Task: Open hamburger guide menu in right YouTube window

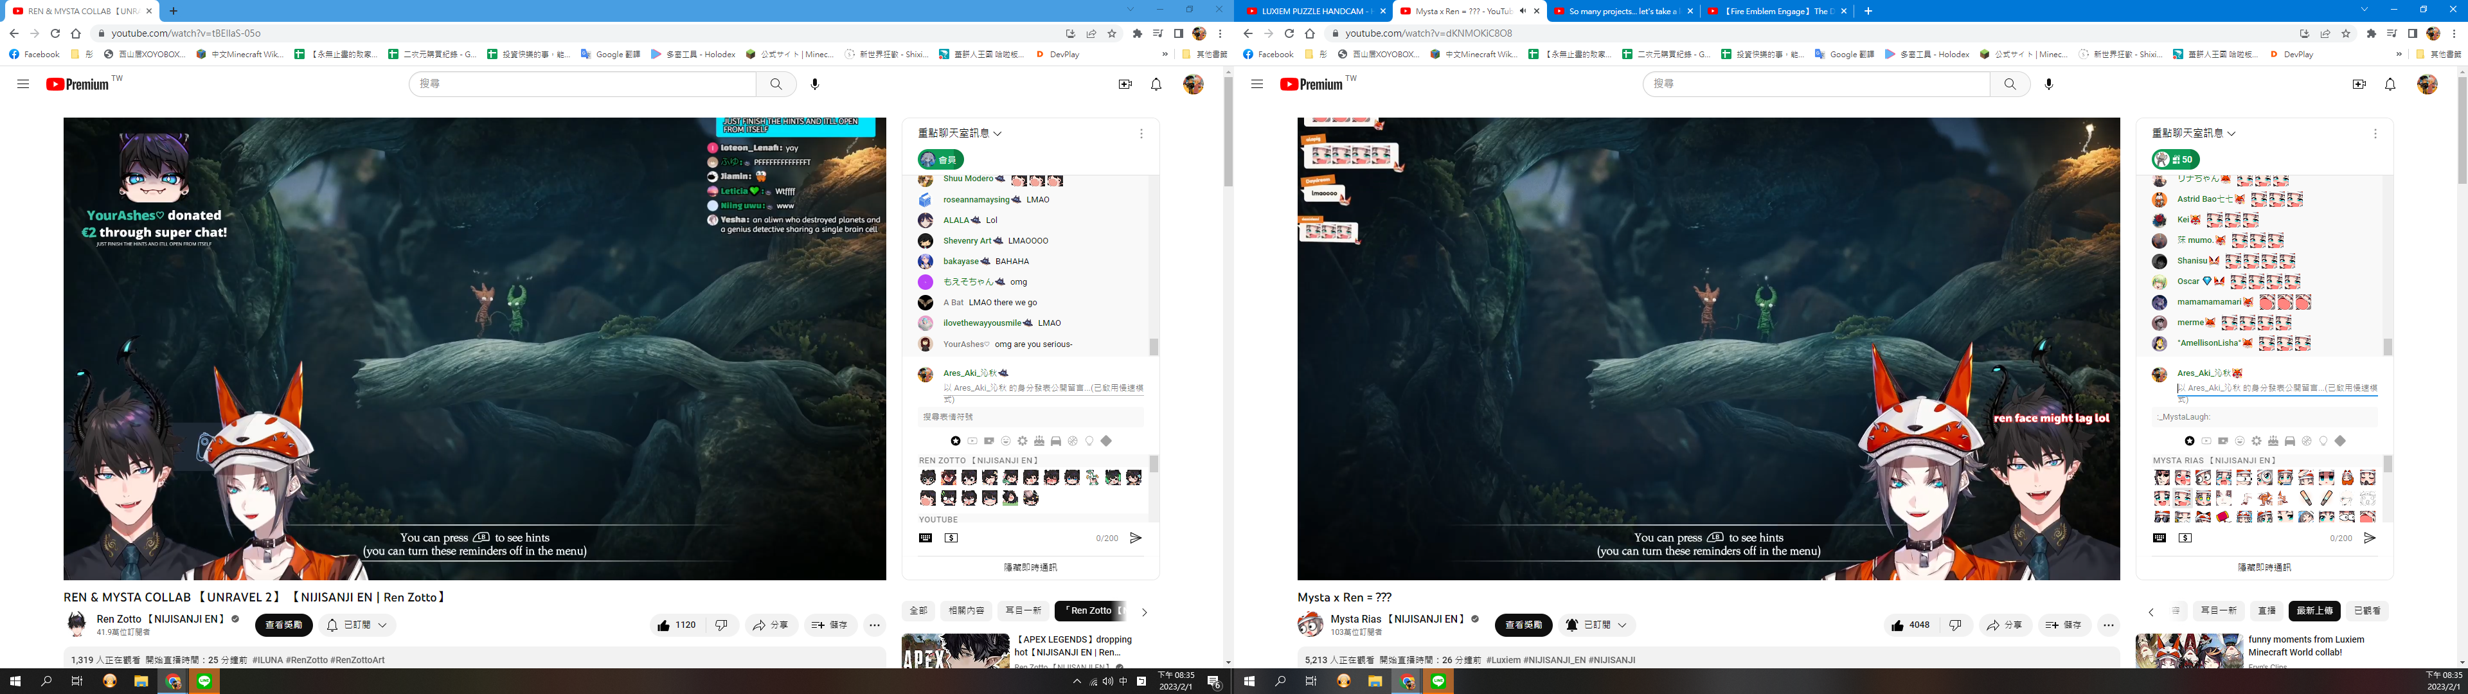Action: [1257, 84]
